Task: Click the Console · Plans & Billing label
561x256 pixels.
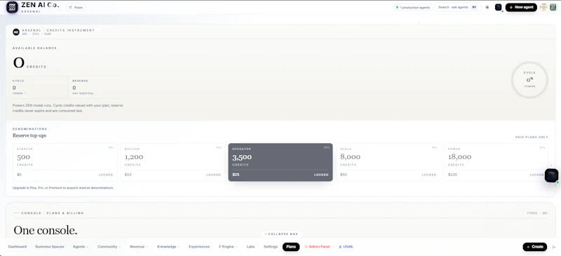Action: 53,213
